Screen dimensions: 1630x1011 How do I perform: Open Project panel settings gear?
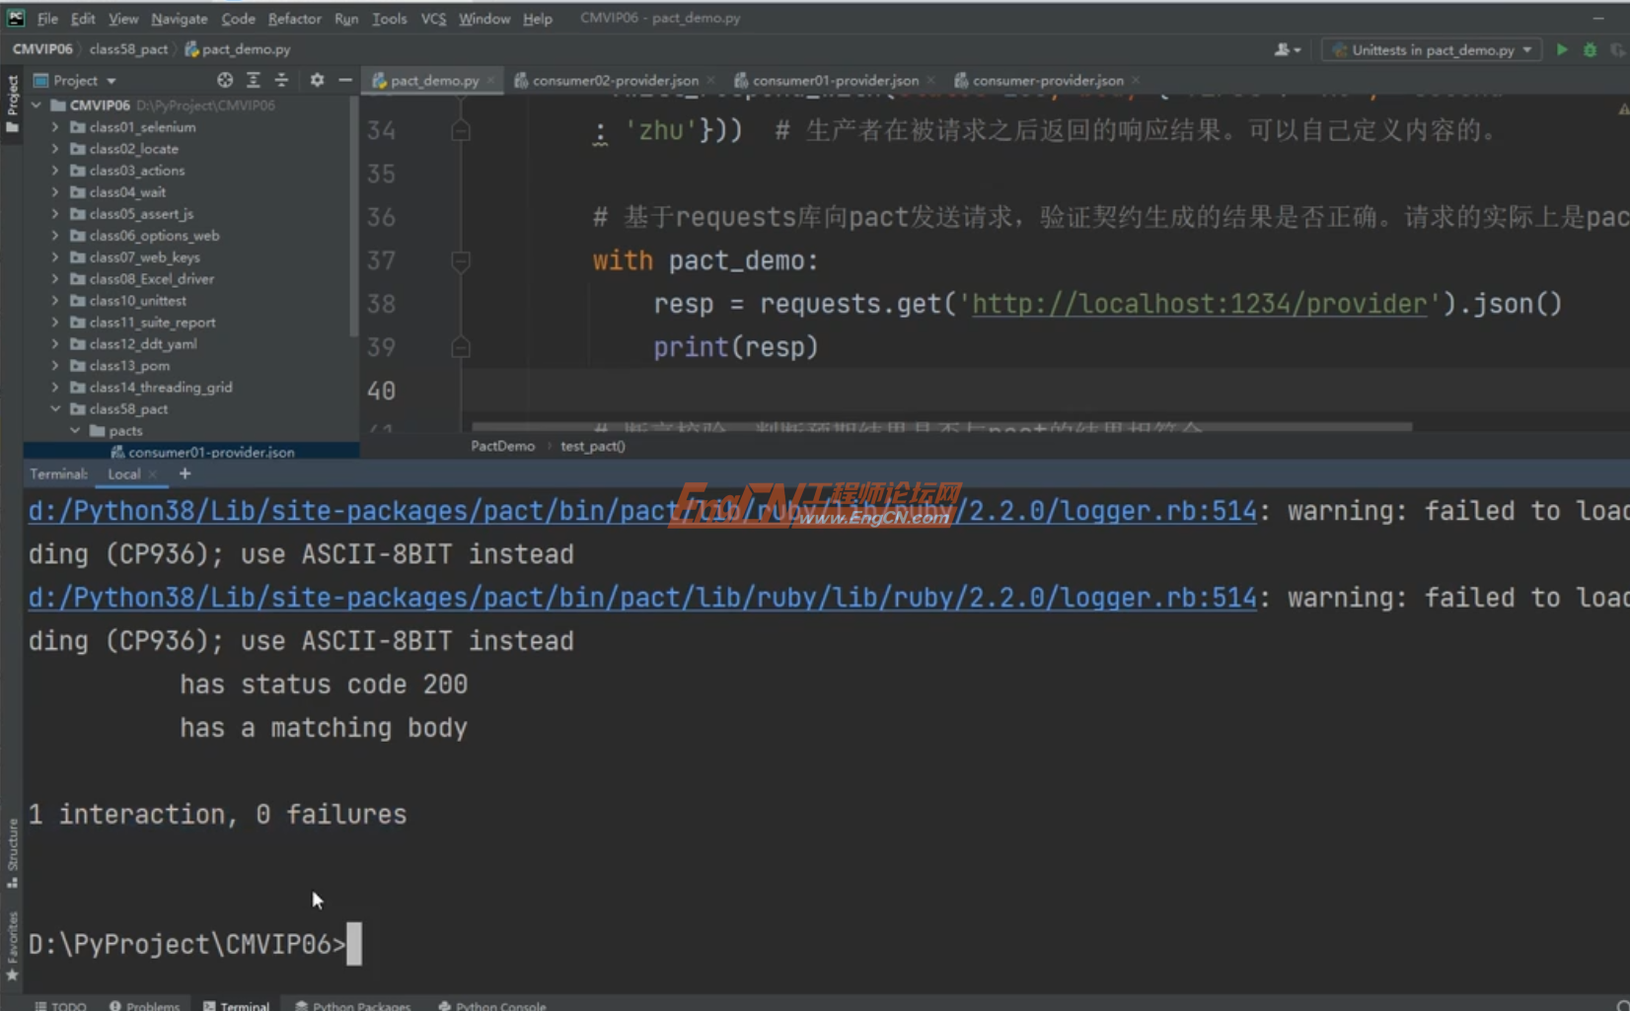(x=316, y=80)
